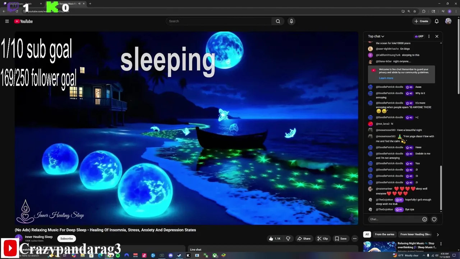The image size is (460, 259).
Task: Open options for Relaxing Night Music video
Action: pos(441,244)
